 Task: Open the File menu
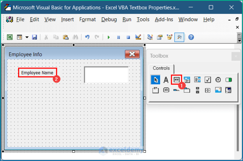click(x=20, y=20)
